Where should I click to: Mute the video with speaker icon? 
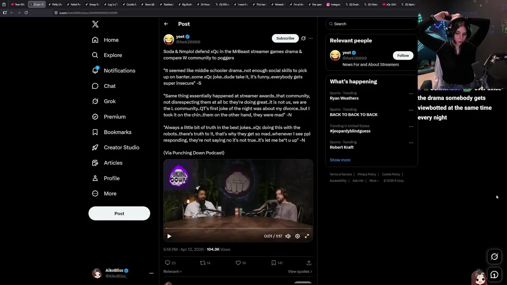tap(288, 236)
